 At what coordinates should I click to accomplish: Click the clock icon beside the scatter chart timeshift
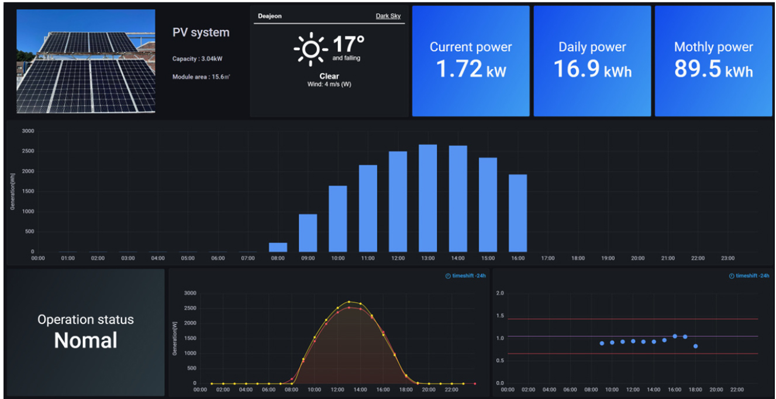click(x=732, y=276)
